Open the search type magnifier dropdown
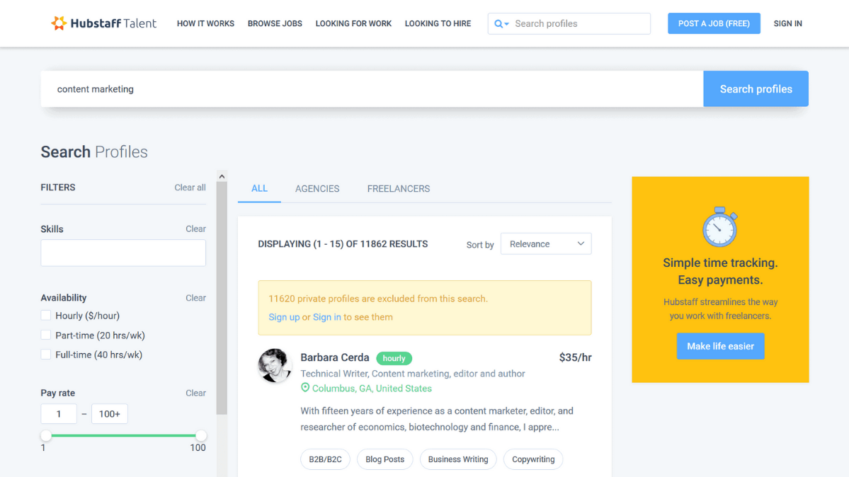 coord(501,24)
